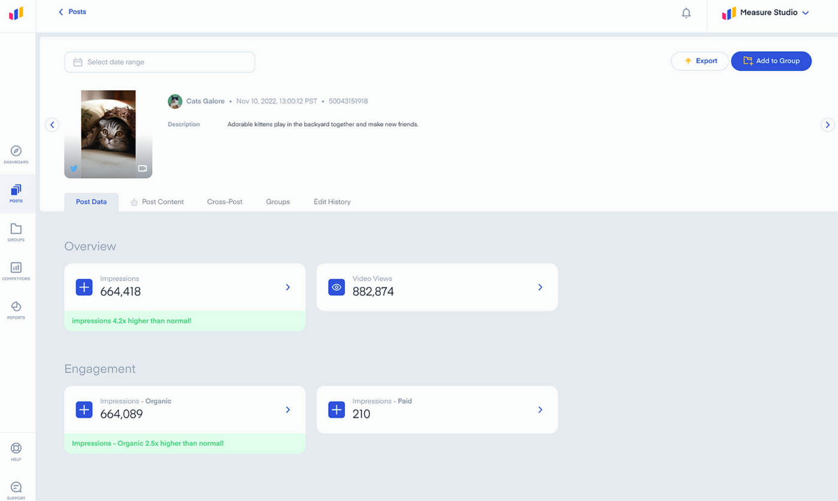Switch to the Post Content tab
The width and height of the screenshot is (838, 501).
pyautogui.click(x=157, y=202)
